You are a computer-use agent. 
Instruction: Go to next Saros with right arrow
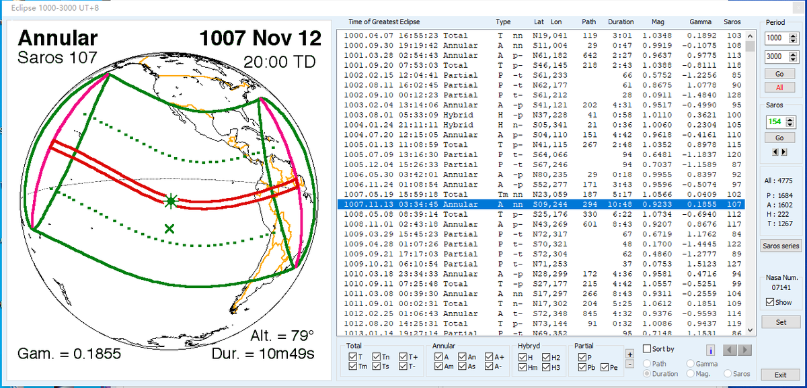pyautogui.click(x=783, y=152)
